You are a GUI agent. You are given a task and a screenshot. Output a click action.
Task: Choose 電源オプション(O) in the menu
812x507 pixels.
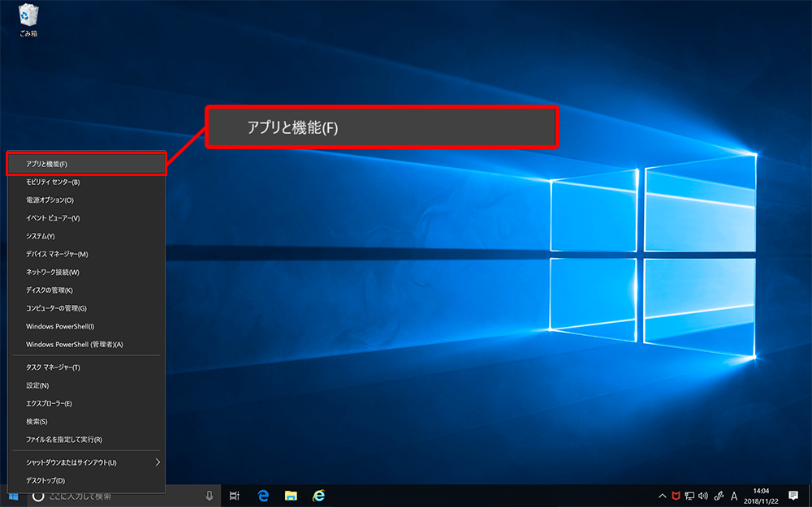click(87, 200)
